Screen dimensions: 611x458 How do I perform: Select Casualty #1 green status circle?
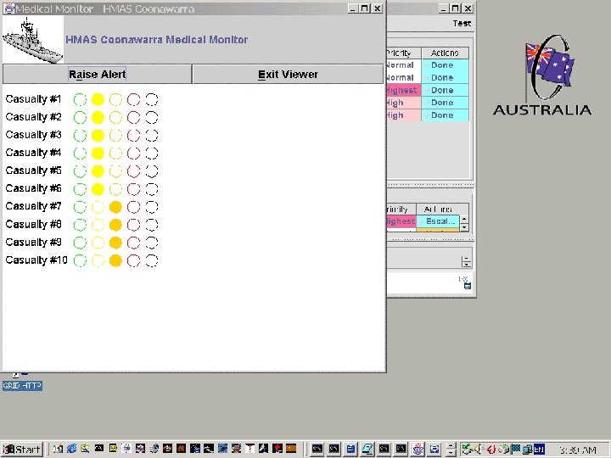tap(80, 100)
